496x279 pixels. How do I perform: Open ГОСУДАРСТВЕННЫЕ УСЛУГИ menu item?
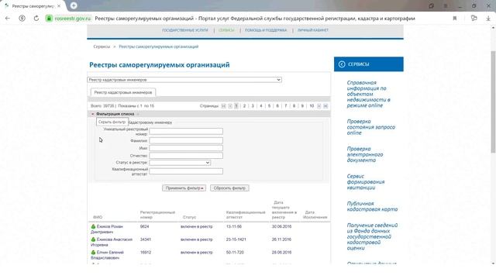click(x=185, y=30)
